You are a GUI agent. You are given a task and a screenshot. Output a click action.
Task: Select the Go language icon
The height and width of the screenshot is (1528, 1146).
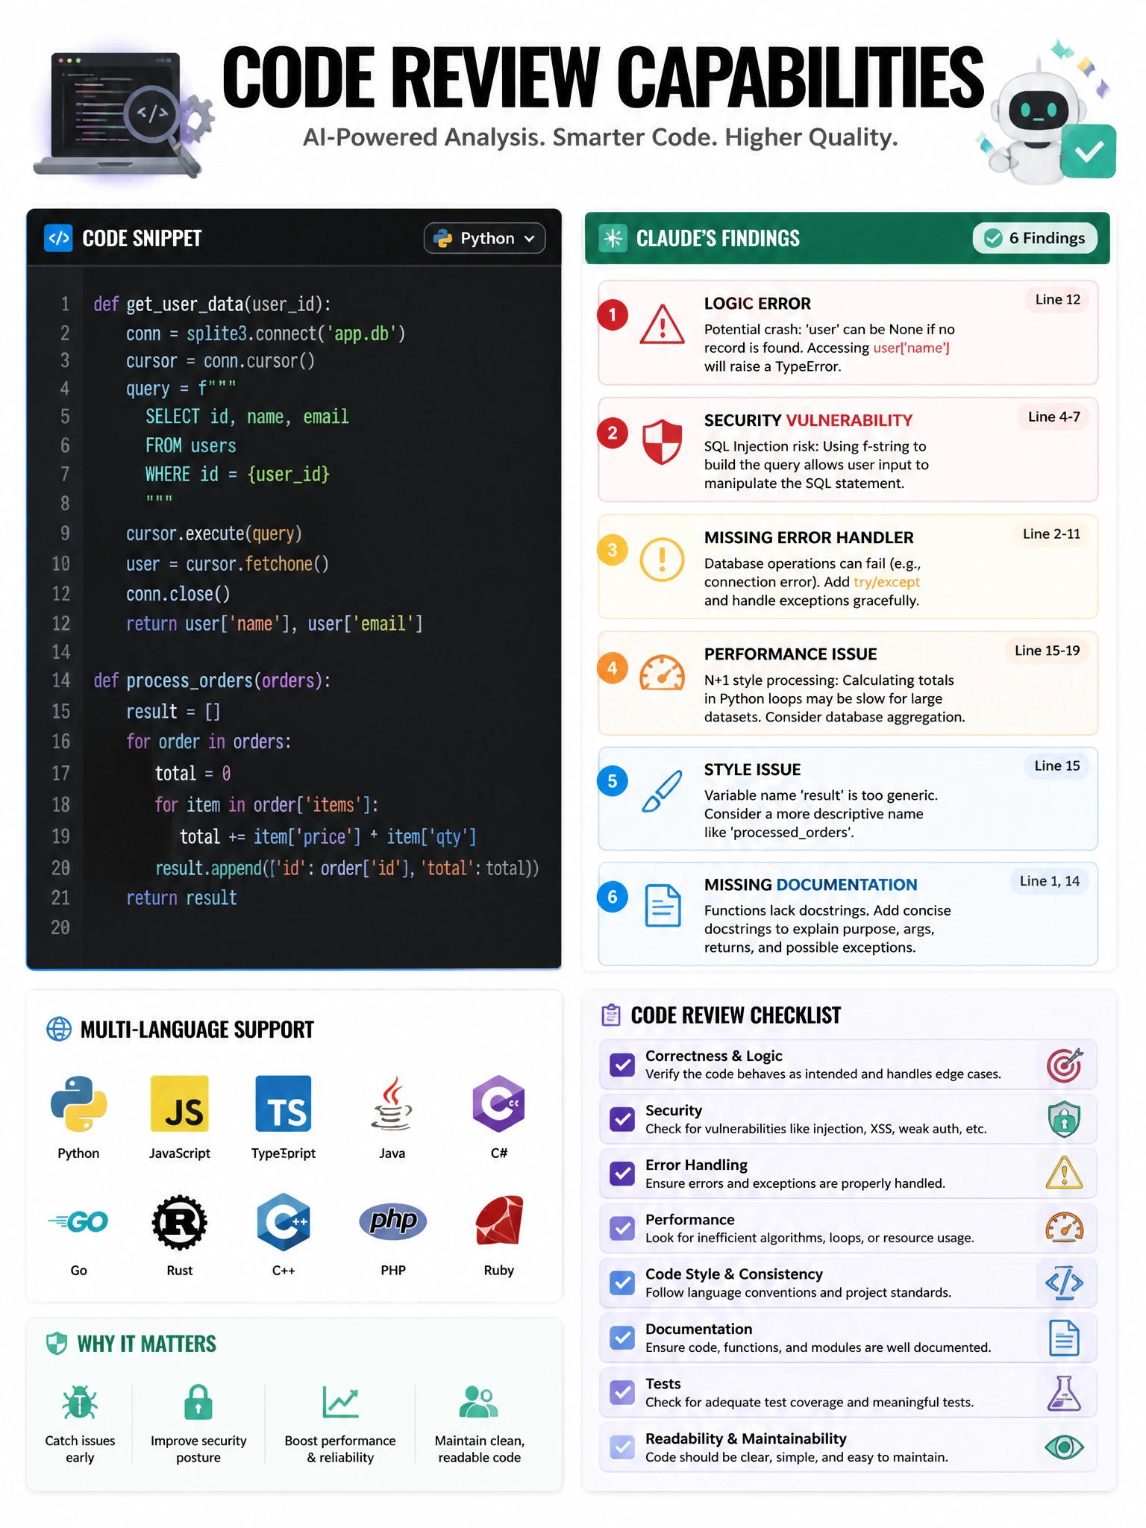(78, 1221)
